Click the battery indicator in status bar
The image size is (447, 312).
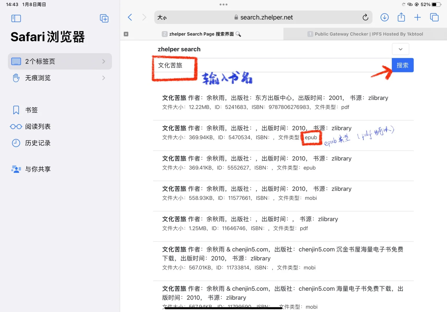click(436, 4)
